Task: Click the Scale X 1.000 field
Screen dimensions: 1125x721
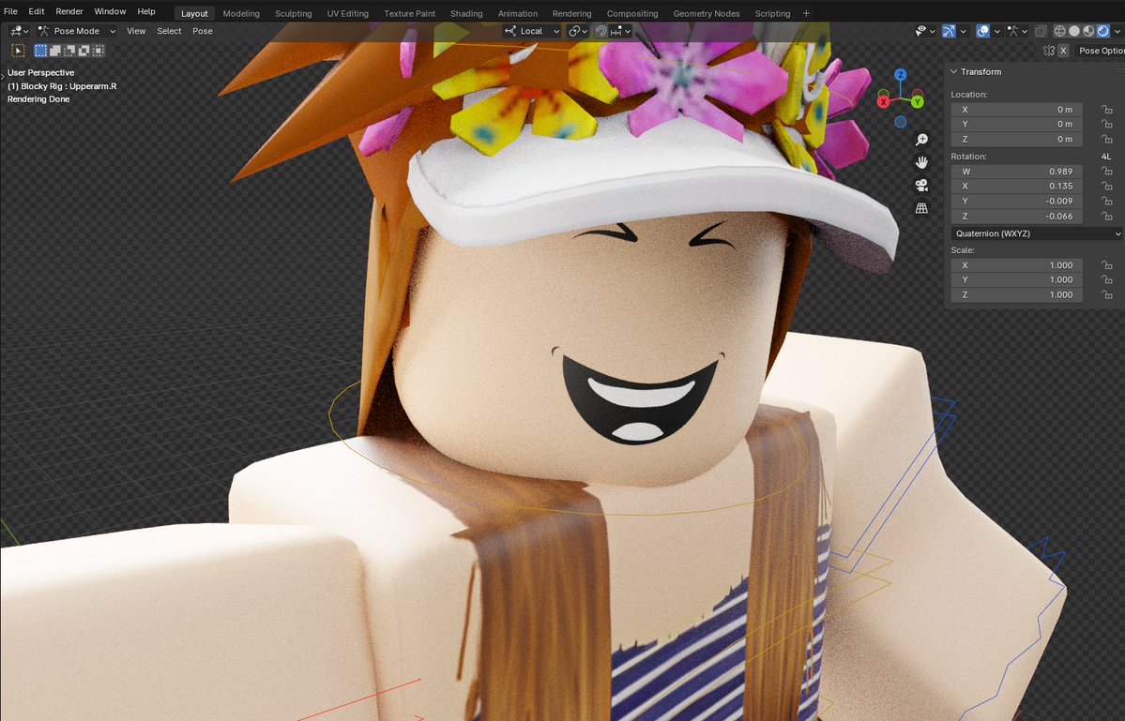Action: pyautogui.click(x=1016, y=265)
